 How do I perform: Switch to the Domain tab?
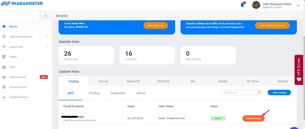coord(103,81)
